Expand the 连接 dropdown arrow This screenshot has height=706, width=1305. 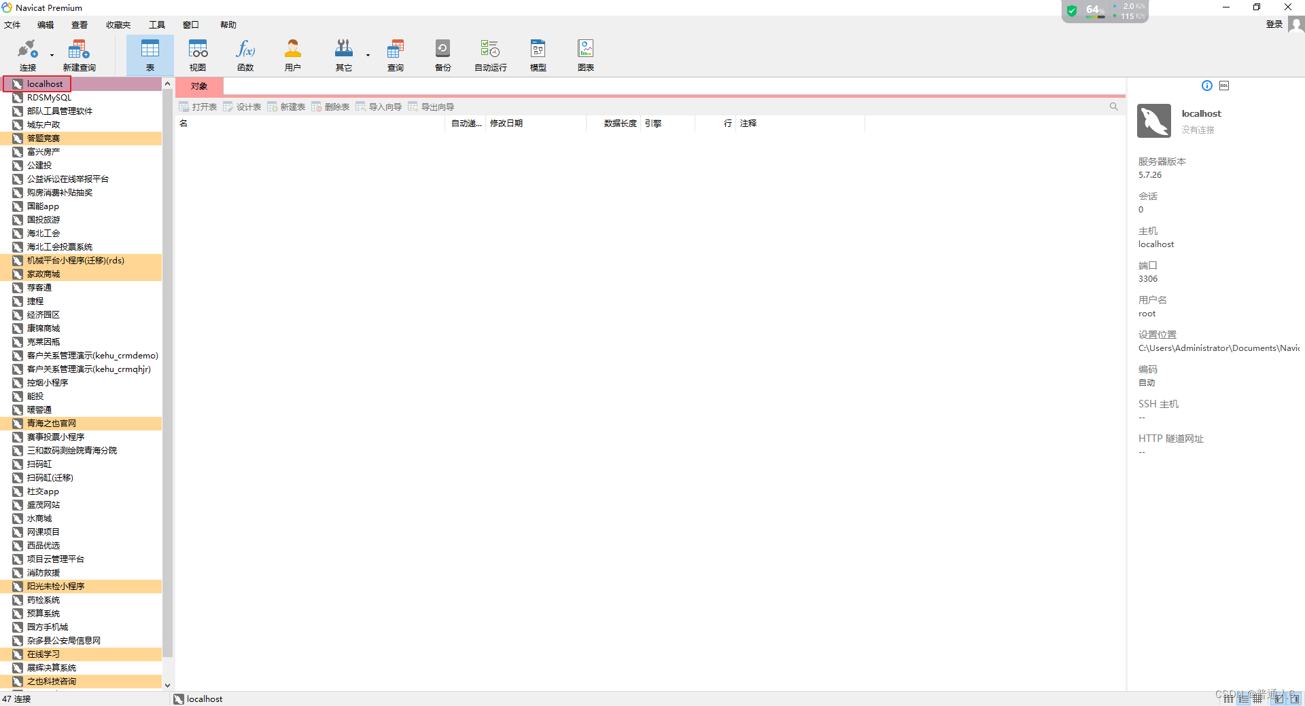52,55
